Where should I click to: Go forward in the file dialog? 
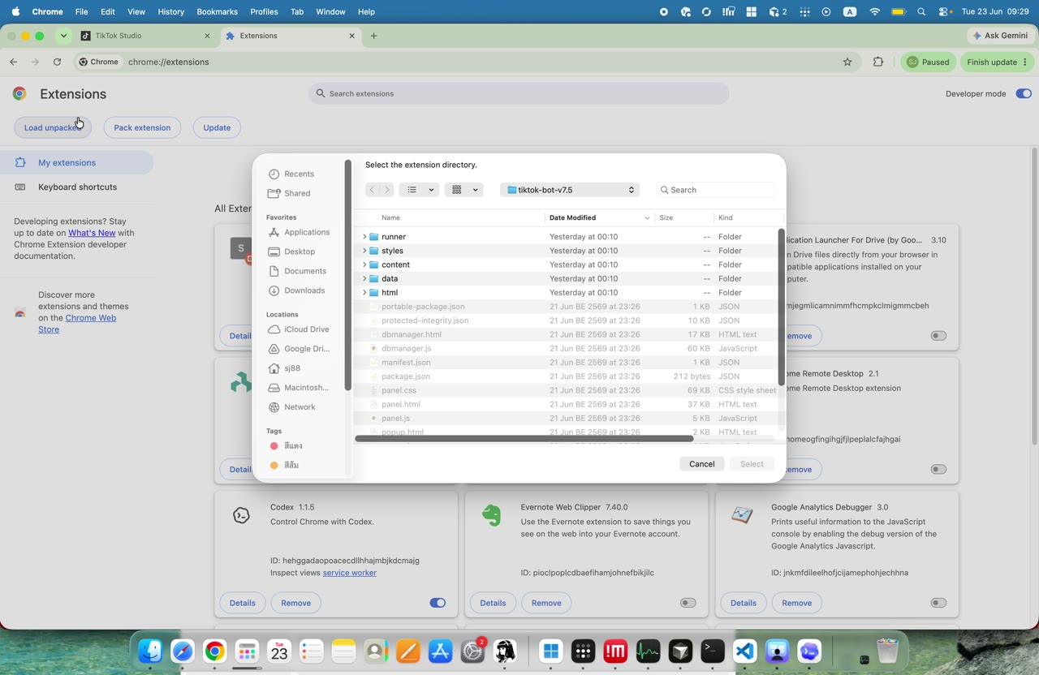[387, 190]
